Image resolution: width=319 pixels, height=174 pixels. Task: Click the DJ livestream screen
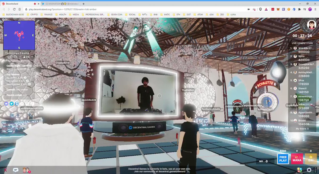[138, 92]
